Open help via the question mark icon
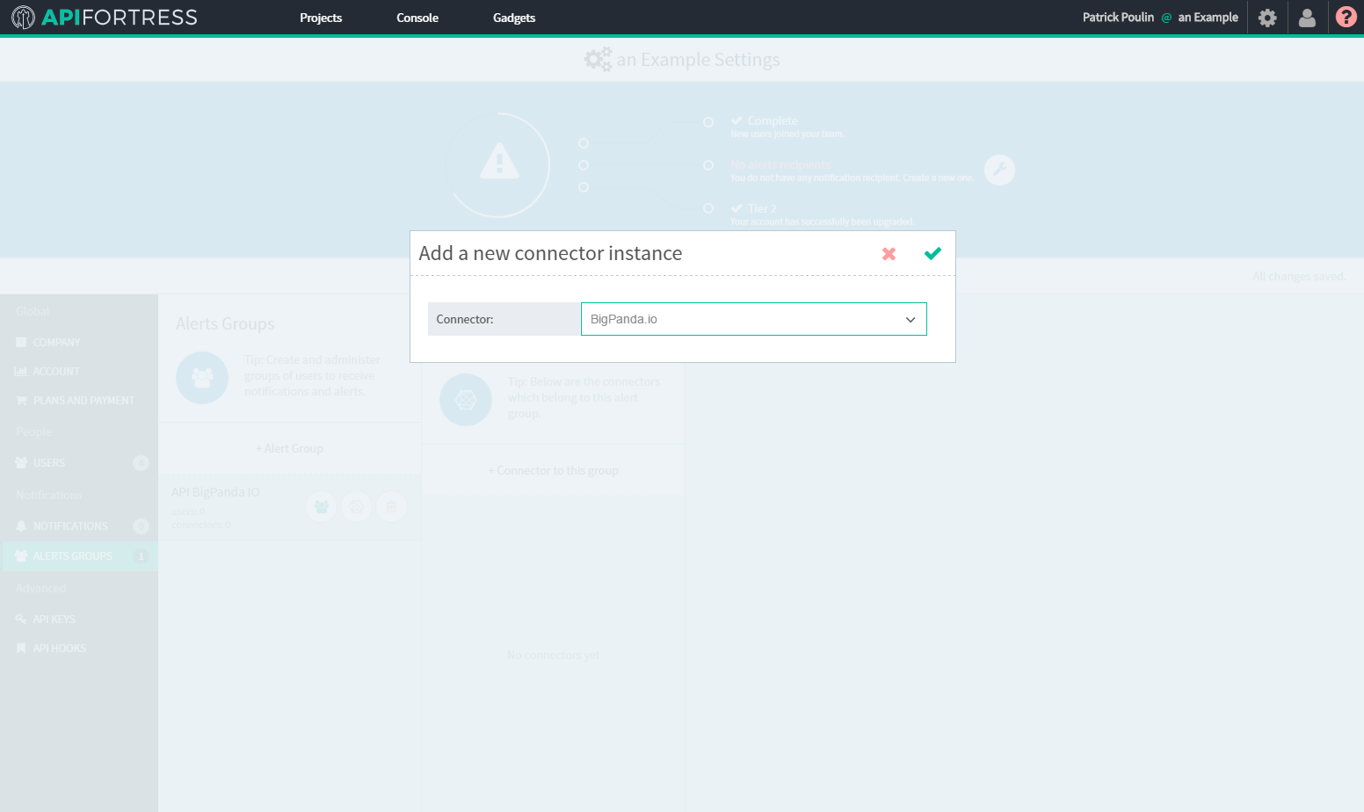Image resolution: width=1364 pixels, height=812 pixels. click(x=1346, y=18)
